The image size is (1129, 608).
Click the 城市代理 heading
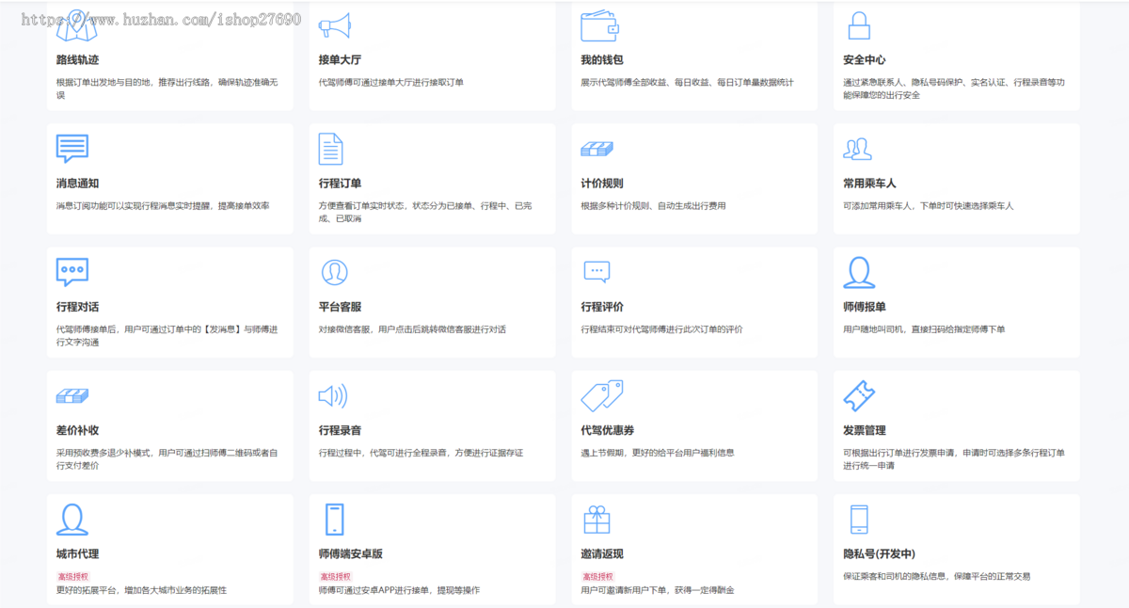point(77,554)
